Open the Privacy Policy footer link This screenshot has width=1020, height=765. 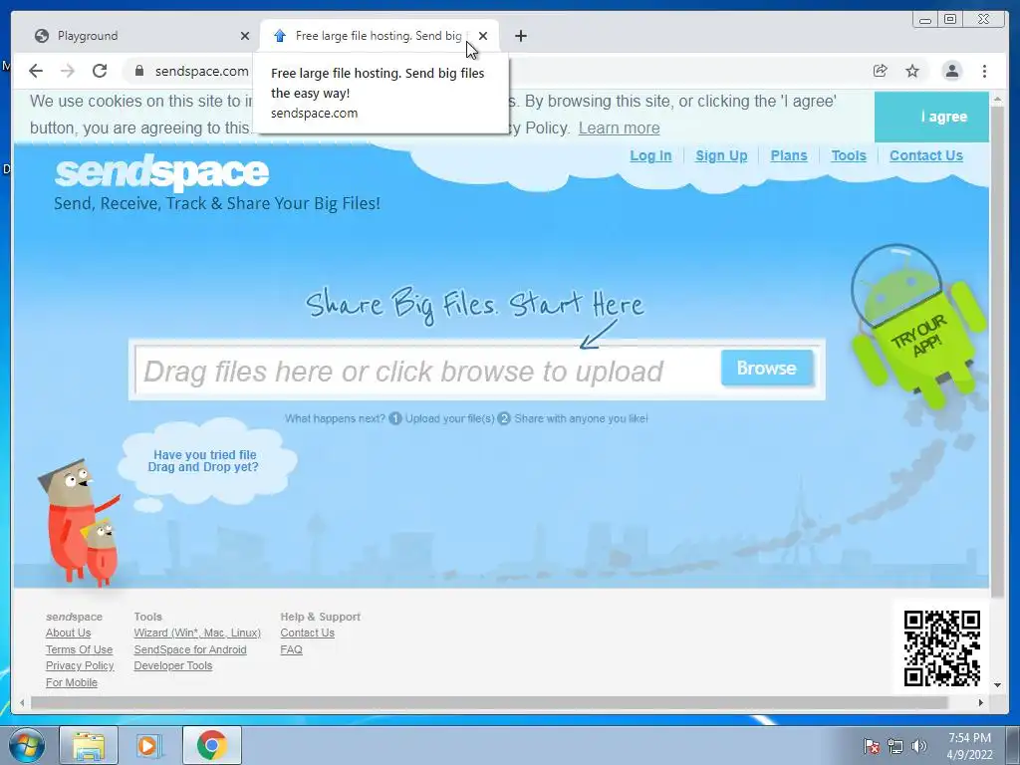(80, 665)
